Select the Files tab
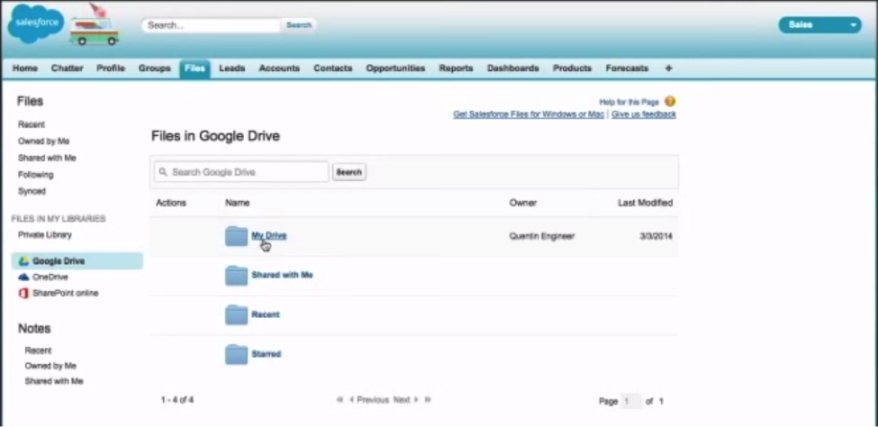This screenshot has width=878, height=427. (195, 68)
